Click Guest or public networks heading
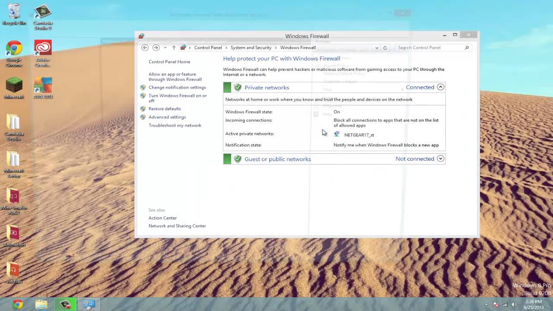Screen dimensions: 553x311 pos(277,159)
